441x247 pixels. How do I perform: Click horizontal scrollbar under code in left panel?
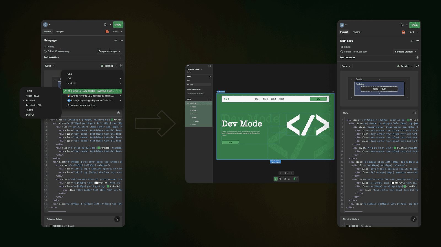(x=57, y=212)
